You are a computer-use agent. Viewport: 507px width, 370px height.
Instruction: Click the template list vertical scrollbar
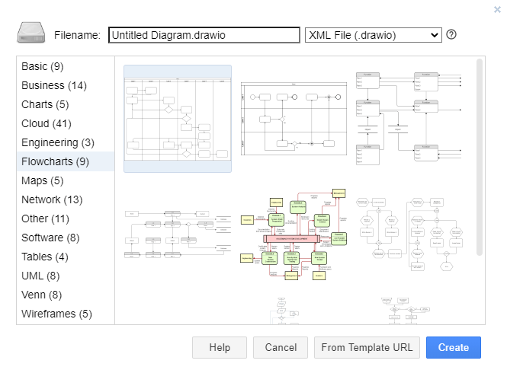coord(480,158)
